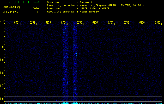Click the kHz axis unit label
This screenshot has width=164, height=104.
[2, 21]
